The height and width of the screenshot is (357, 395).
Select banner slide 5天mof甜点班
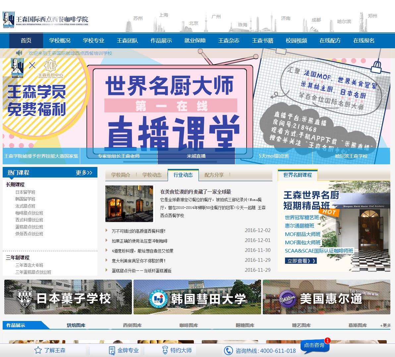274,156
